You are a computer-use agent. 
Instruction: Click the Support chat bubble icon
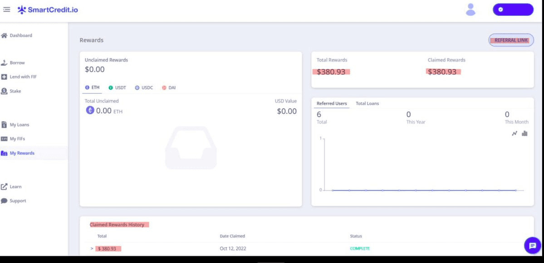(x=4, y=201)
